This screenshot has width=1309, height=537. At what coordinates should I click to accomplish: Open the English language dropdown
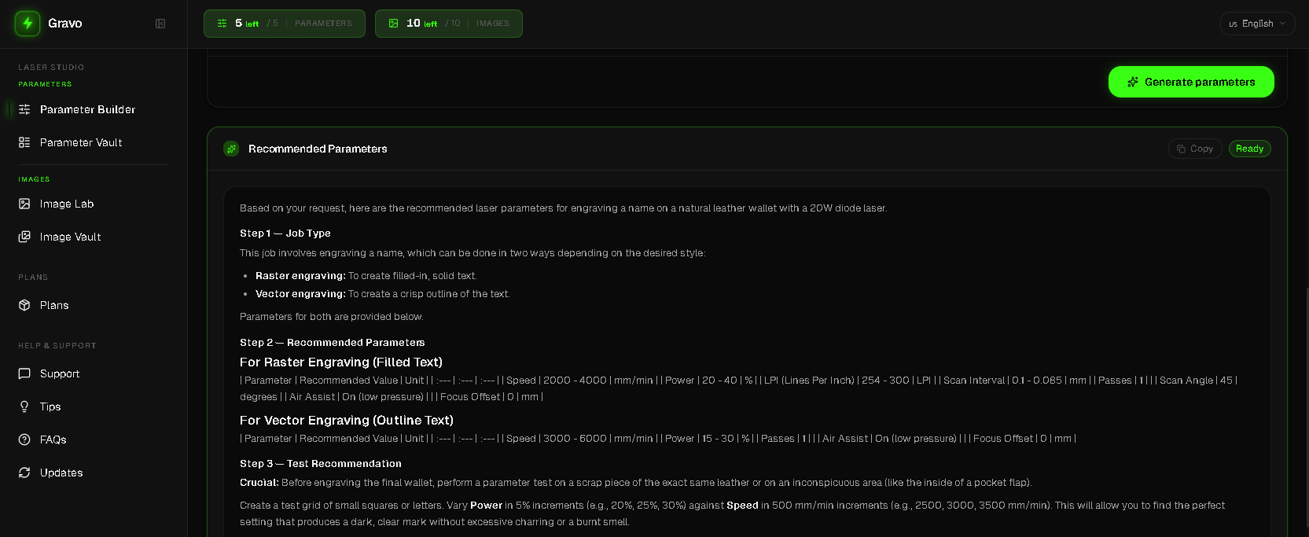[x=1257, y=24]
